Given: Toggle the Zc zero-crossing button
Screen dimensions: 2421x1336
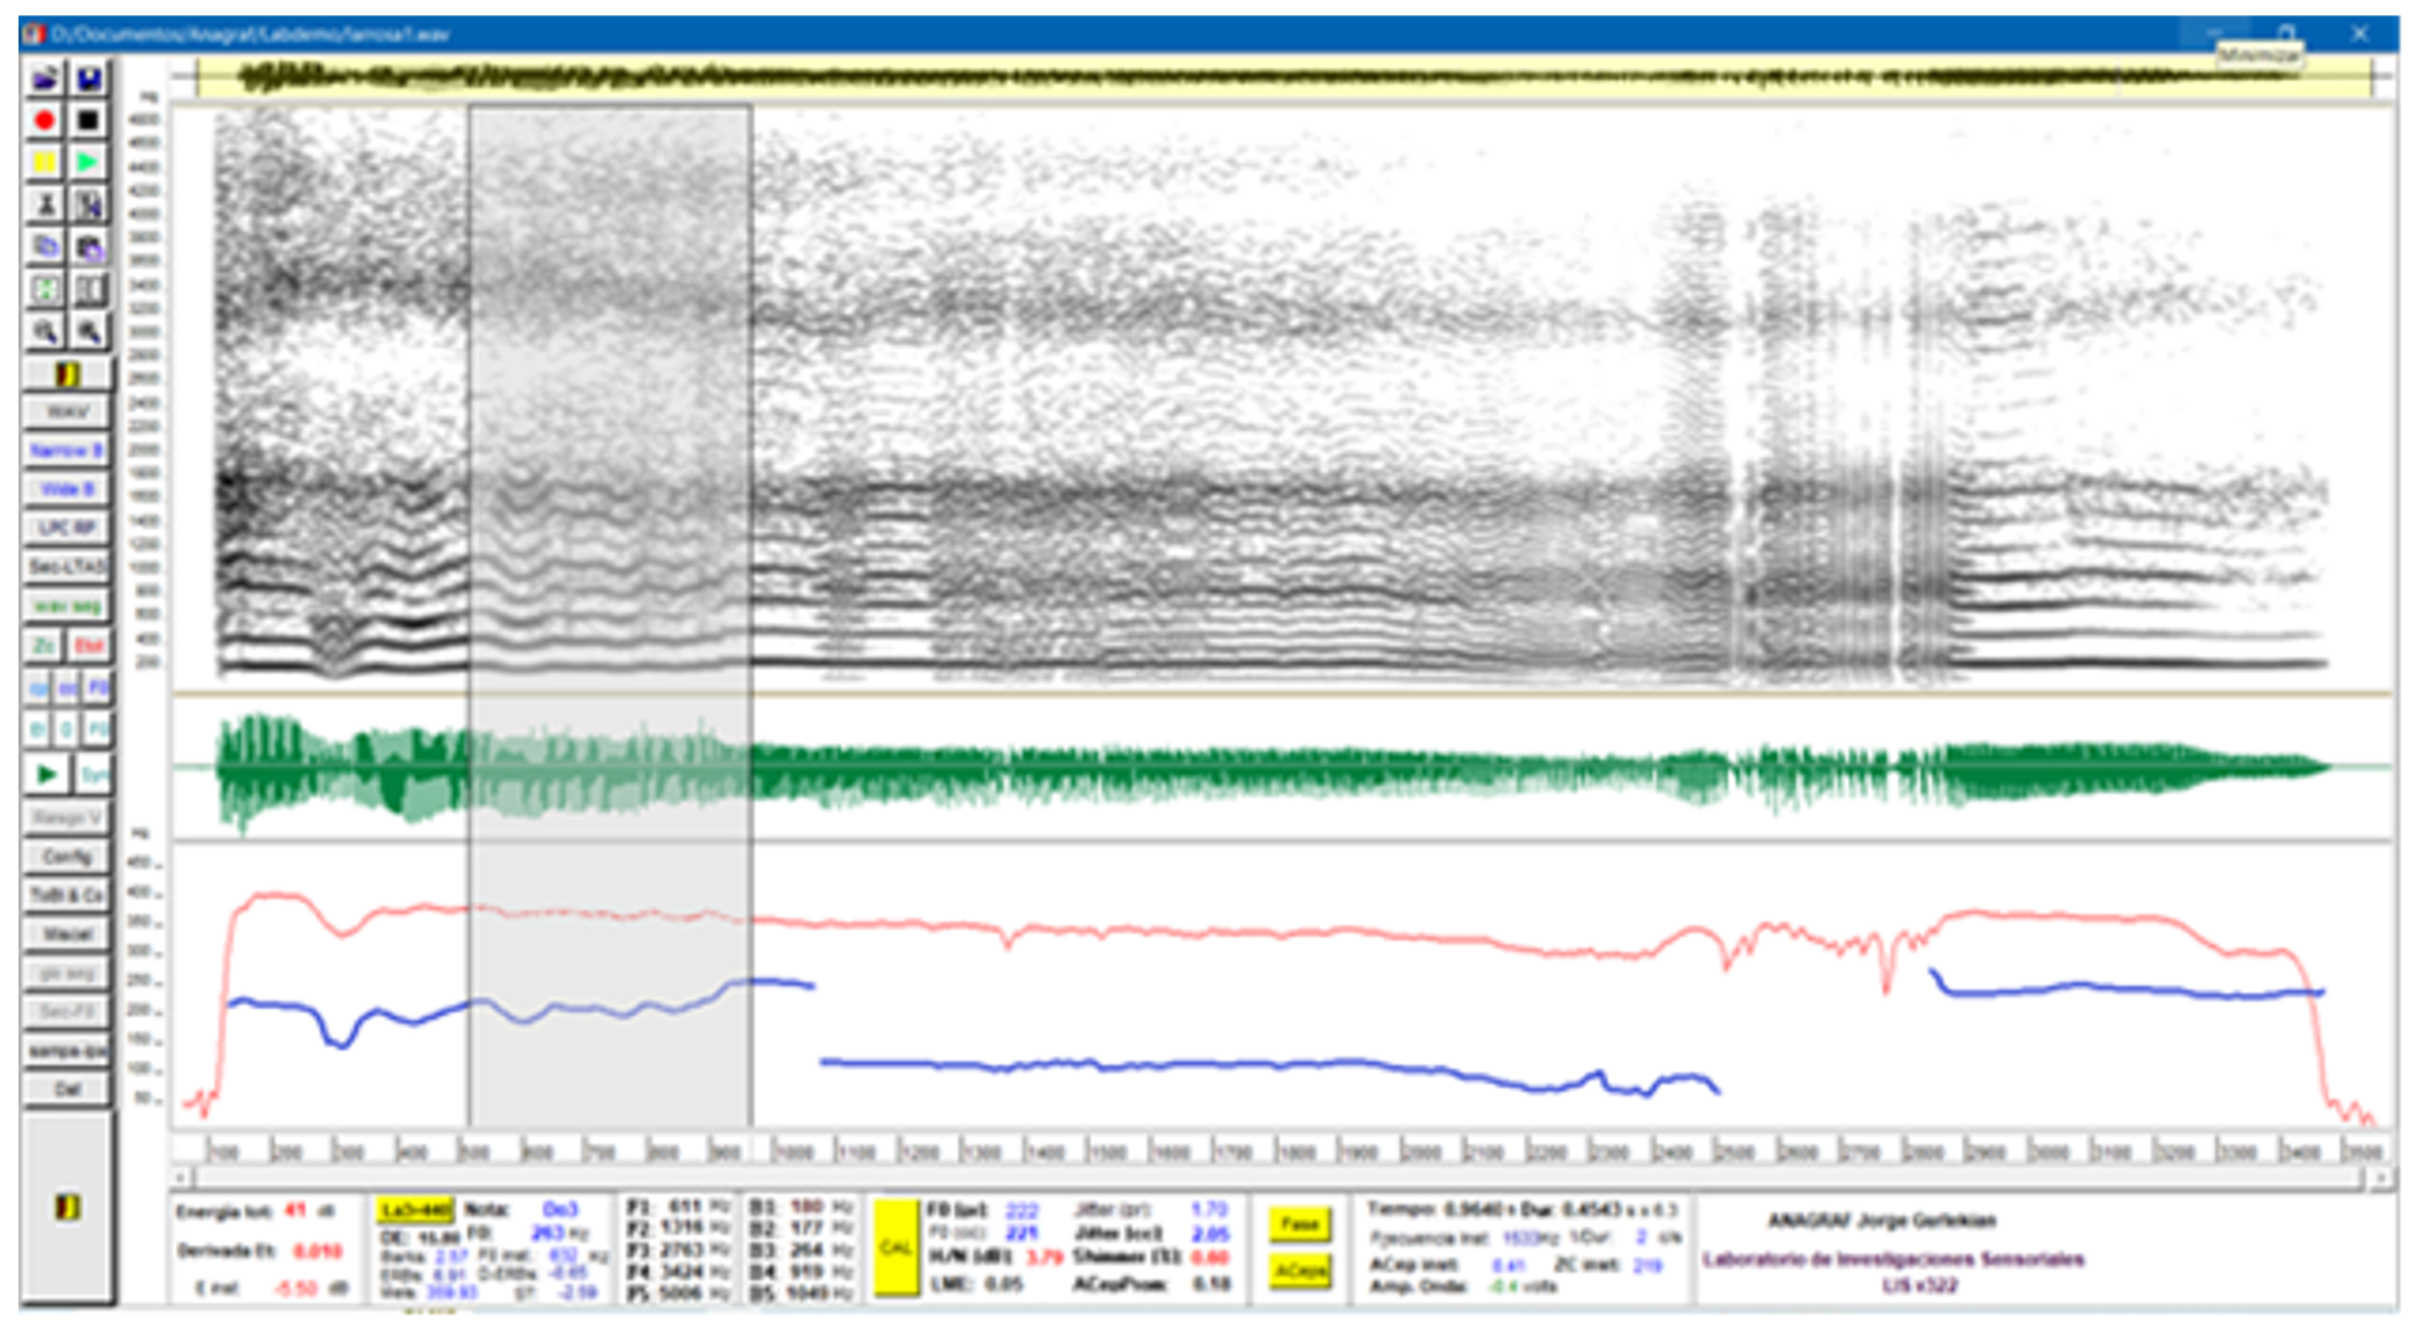Looking at the screenshot, I should pyautogui.click(x=43, y=646).
